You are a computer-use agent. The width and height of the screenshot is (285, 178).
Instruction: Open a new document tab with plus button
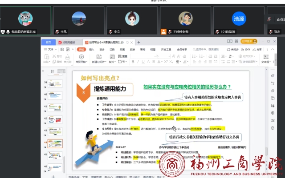[138, 41]
